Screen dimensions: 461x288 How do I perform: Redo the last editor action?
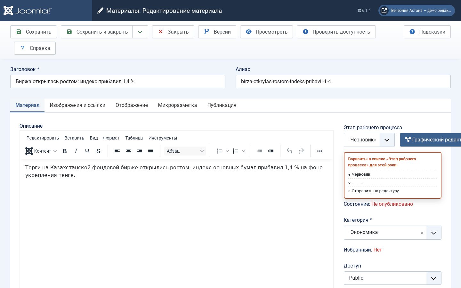click(301, 151)
